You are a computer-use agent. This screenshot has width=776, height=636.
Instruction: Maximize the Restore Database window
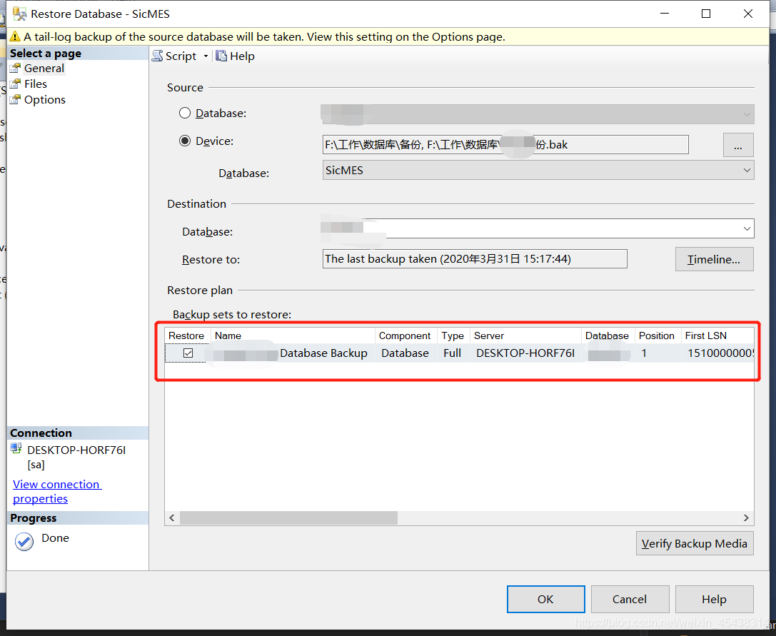coord(706,14)
